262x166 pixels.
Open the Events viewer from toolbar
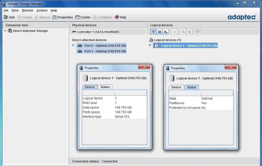point(83,17)
